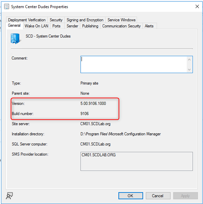Open the Communication Security tab
This screenshot has height=204, width=203.
tap(121, 26)
